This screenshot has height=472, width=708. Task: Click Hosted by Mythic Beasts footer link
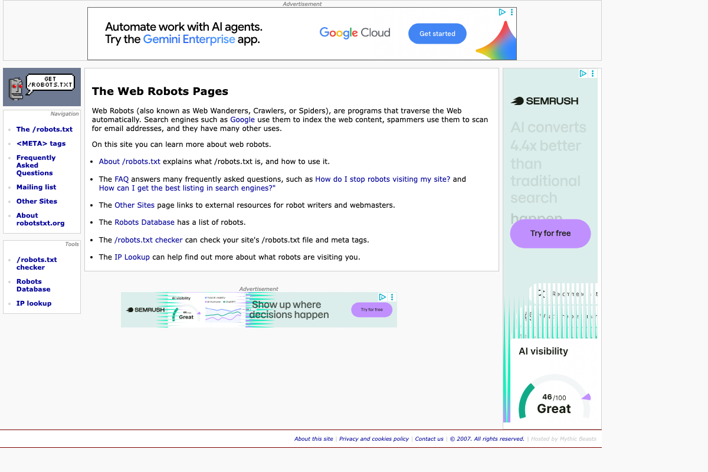tap(563, 439)
